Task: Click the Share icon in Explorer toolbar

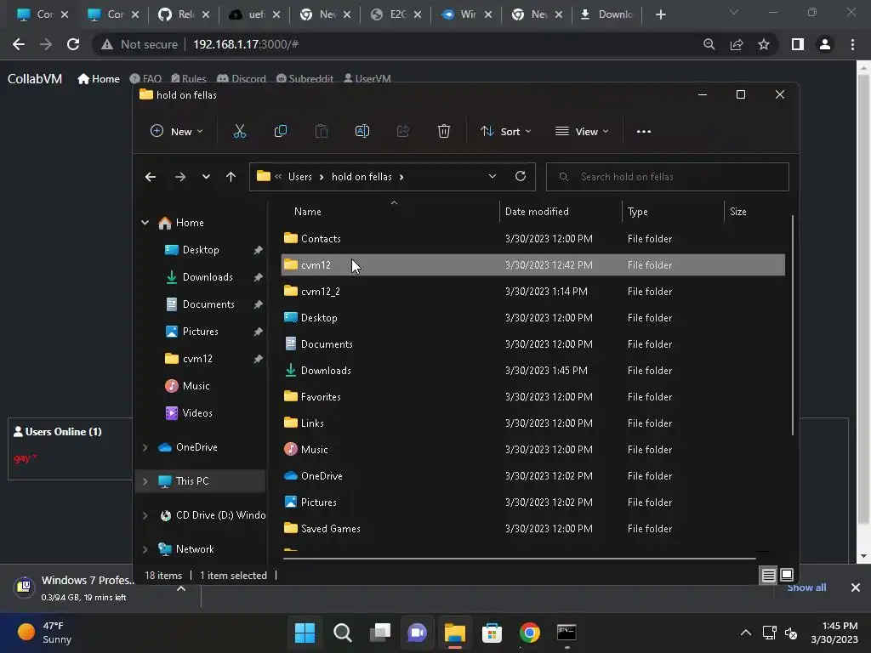Action: tap(402, 132)
